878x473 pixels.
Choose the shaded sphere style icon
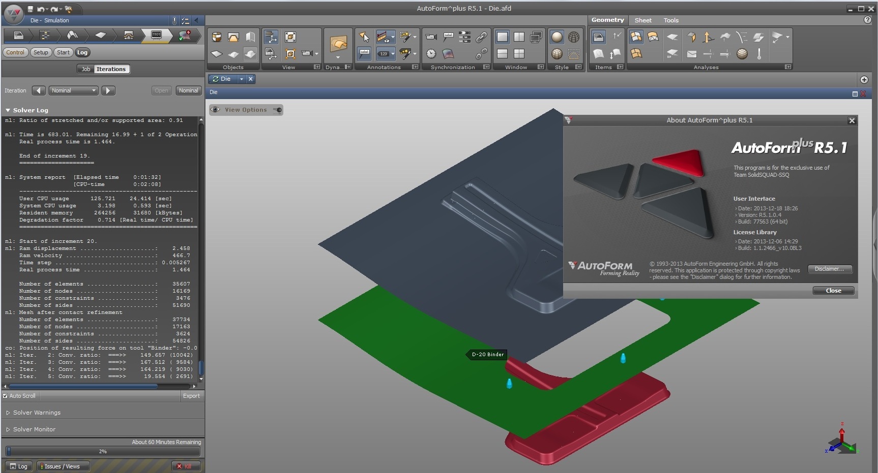[x=557, y=37]
